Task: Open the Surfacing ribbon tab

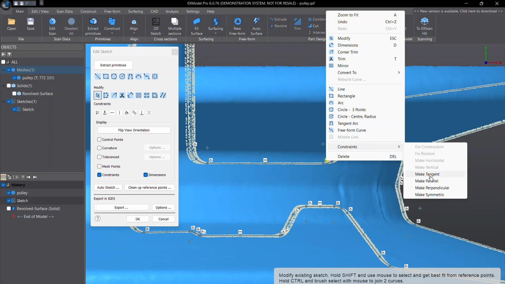Action: point(135,11)
